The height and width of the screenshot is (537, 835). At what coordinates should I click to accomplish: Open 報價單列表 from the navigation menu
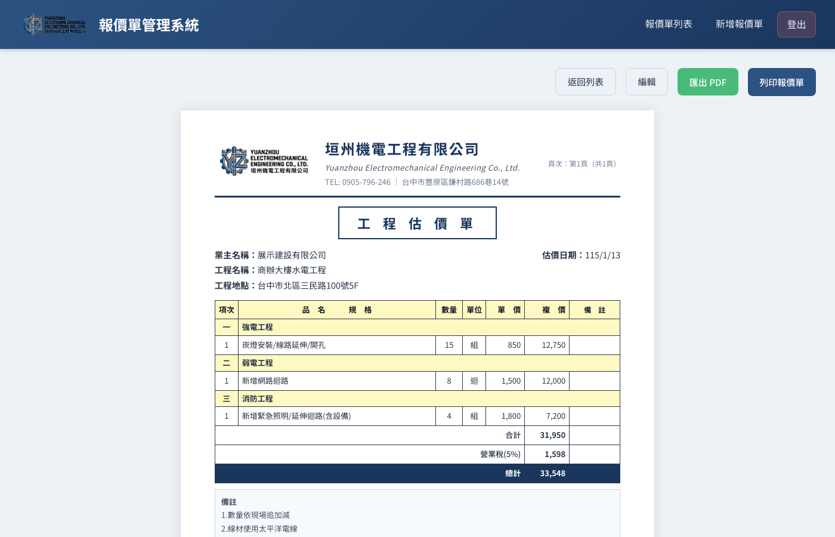coord(669,24)
